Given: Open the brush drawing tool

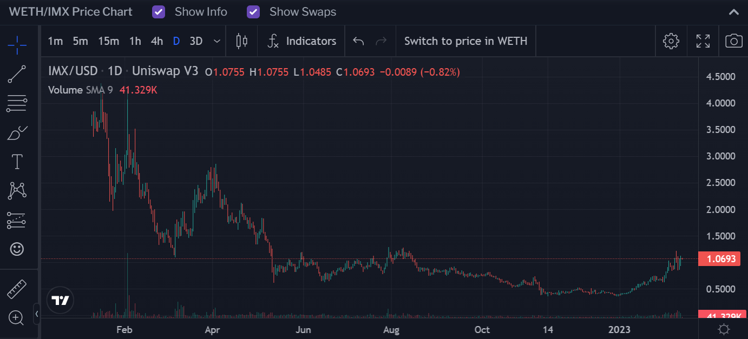Looking at the screenshot, I should click(x=17, y=132).
